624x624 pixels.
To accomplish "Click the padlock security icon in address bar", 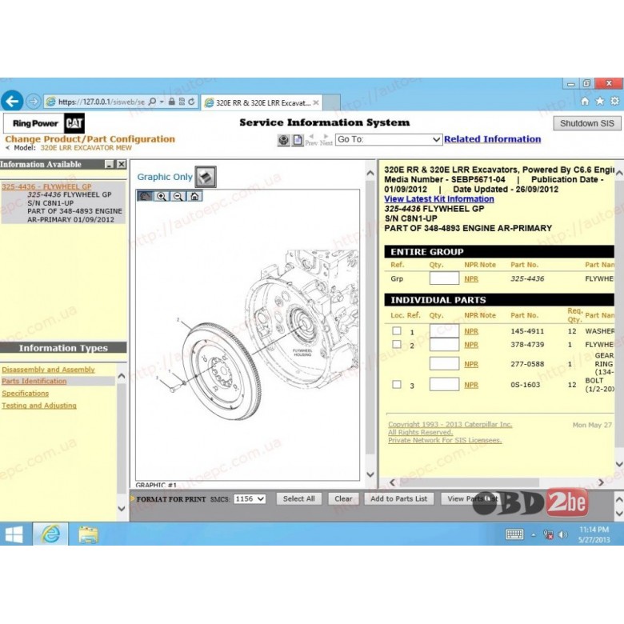I will coord(171,102).
